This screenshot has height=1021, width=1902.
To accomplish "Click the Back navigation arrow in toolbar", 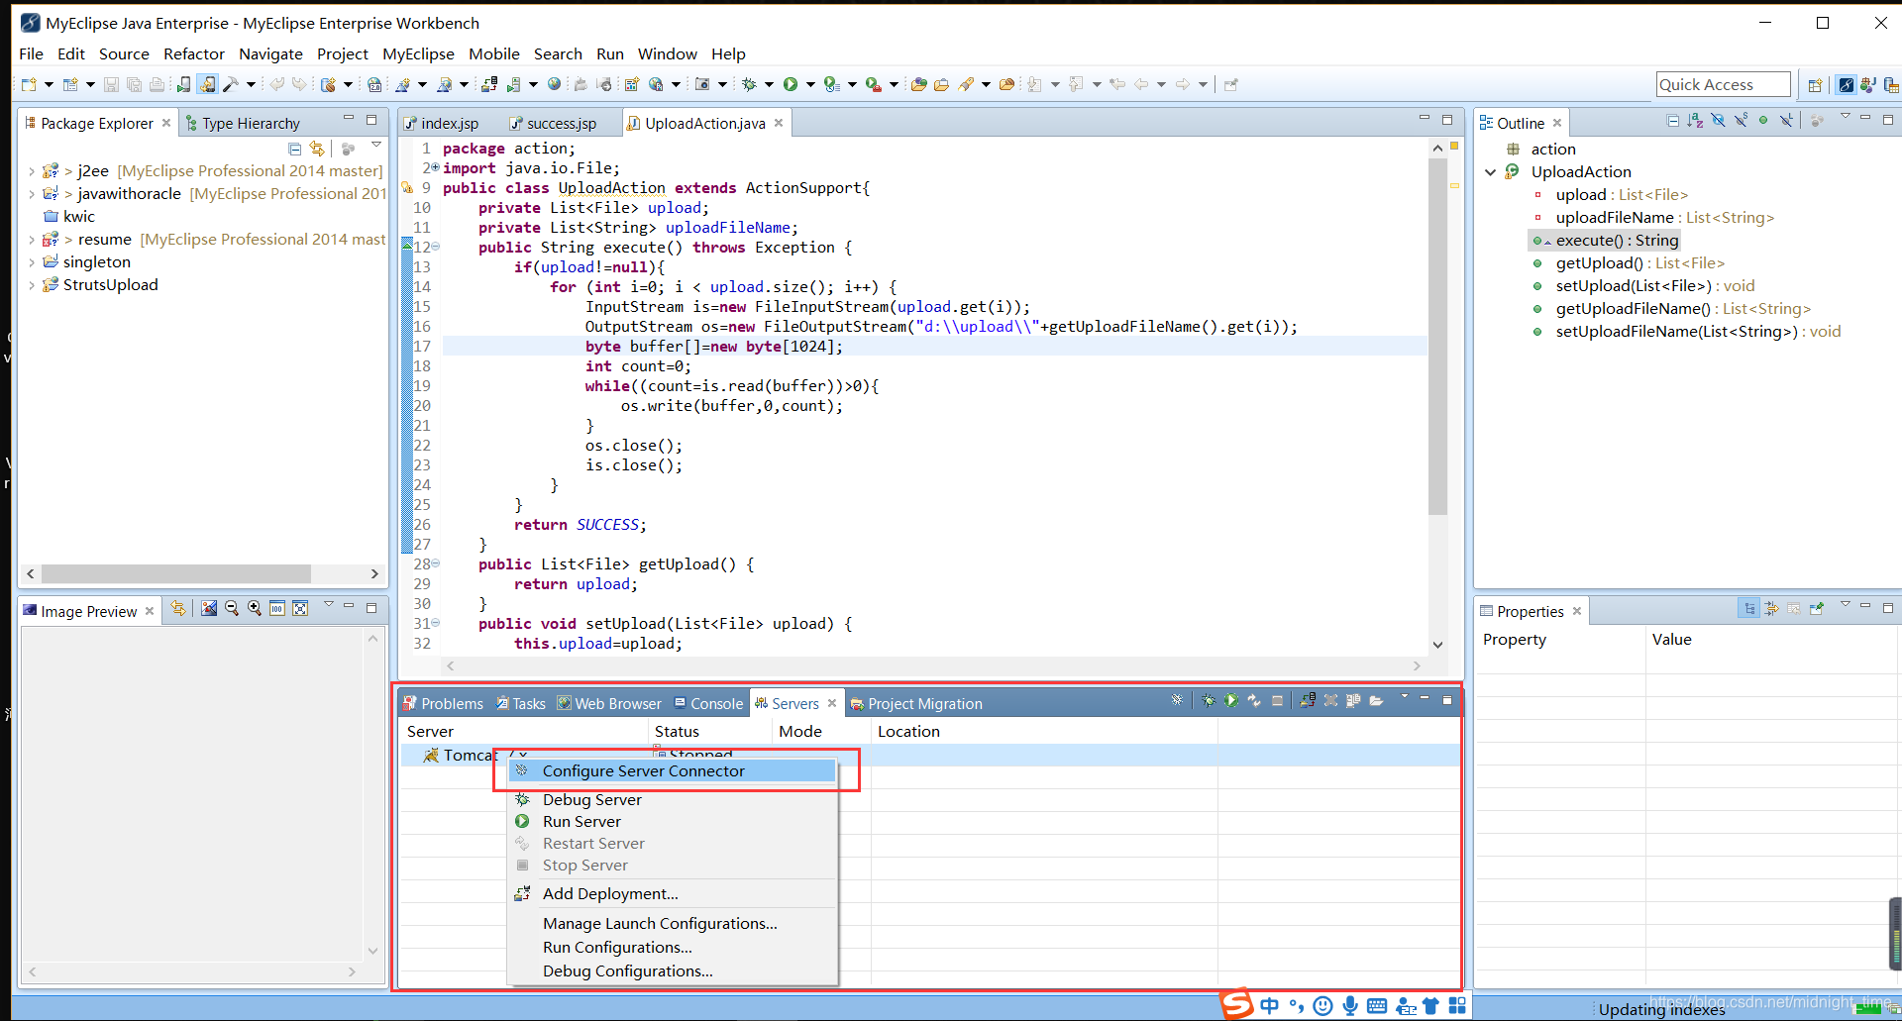I will tap(1141, 85).
